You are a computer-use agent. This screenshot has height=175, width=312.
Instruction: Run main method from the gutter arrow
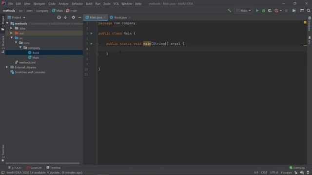coord(92,43)
